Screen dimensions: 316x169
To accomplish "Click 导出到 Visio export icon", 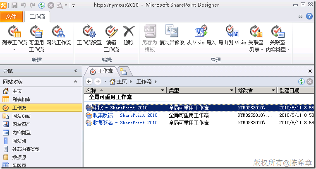I will pos(232,31).
